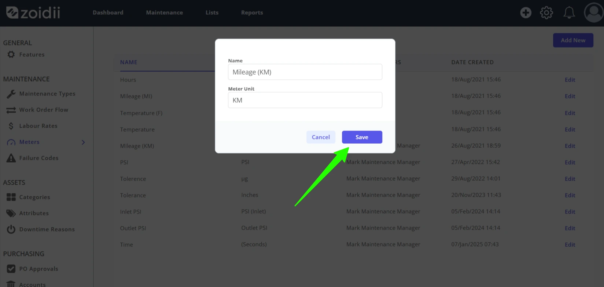Expand the Meters chevron arrow
This screenshot has width=604, height=287.
coord(83,142)
